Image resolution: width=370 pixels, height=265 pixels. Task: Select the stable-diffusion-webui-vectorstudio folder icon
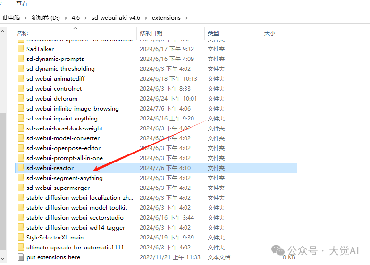click(21, 217)
